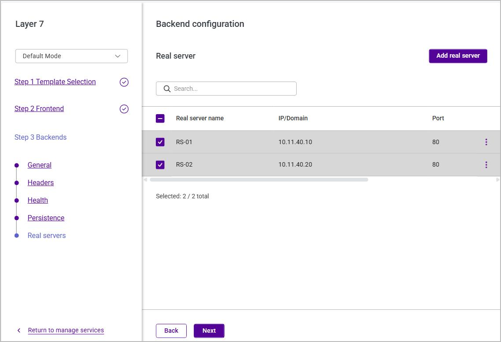Open Step 1 Template Selection

tap(55, 82)
